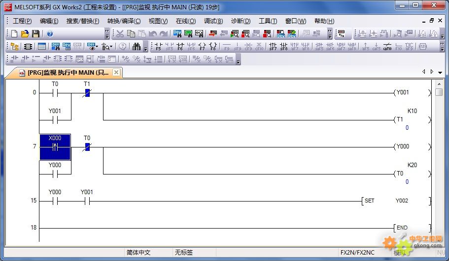Open the Dev grid device batch icon
Screen dimensions: 449x261
pos(67,46)
